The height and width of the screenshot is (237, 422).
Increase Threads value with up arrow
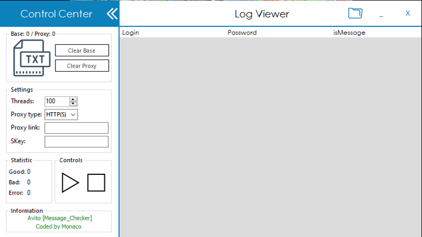click(x=73, y=100)
